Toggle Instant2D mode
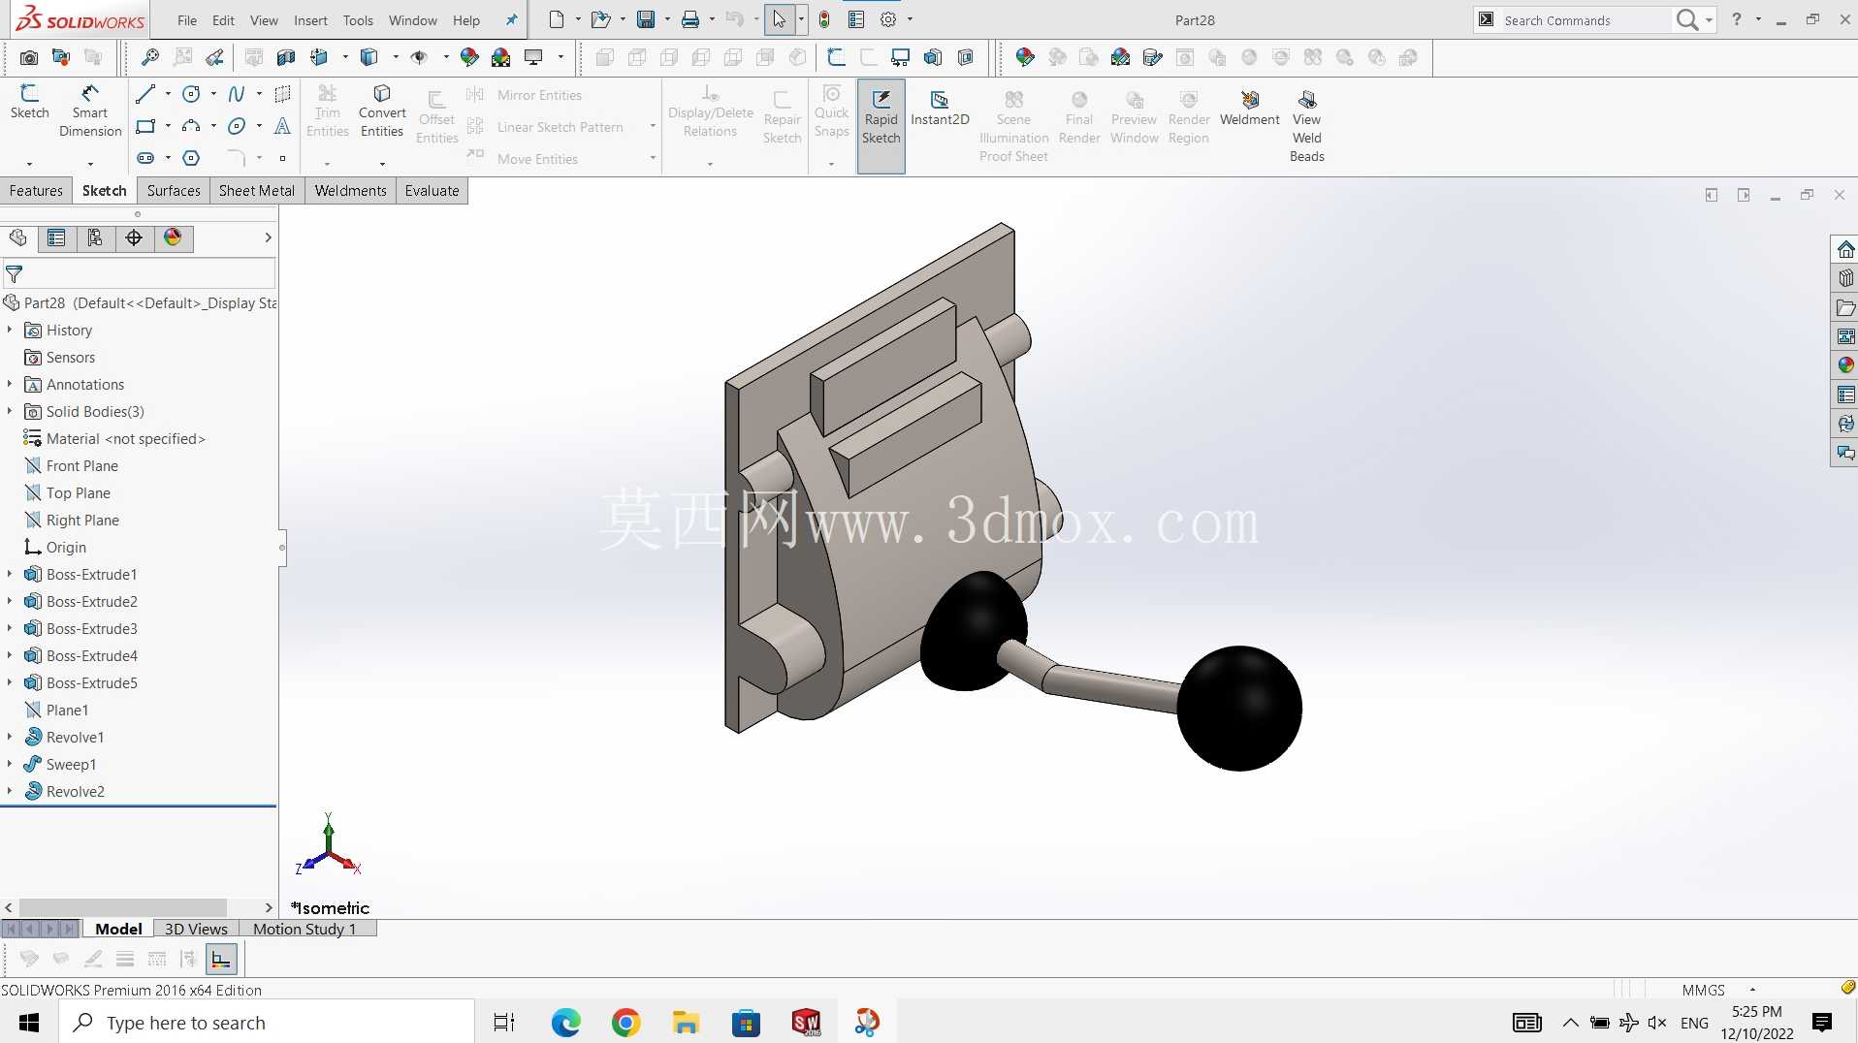Image resolution: width=1858 pixels, height=1043 pixels. pos(940,109)
